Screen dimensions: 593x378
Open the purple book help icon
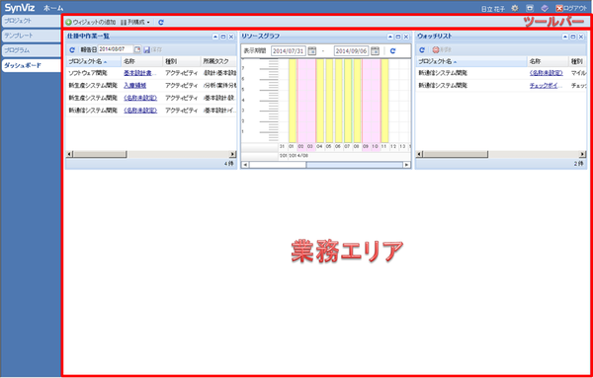545,8
